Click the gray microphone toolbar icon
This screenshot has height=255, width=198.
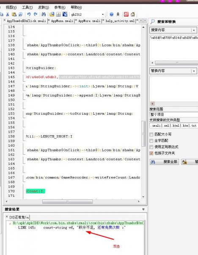point(118,14)
